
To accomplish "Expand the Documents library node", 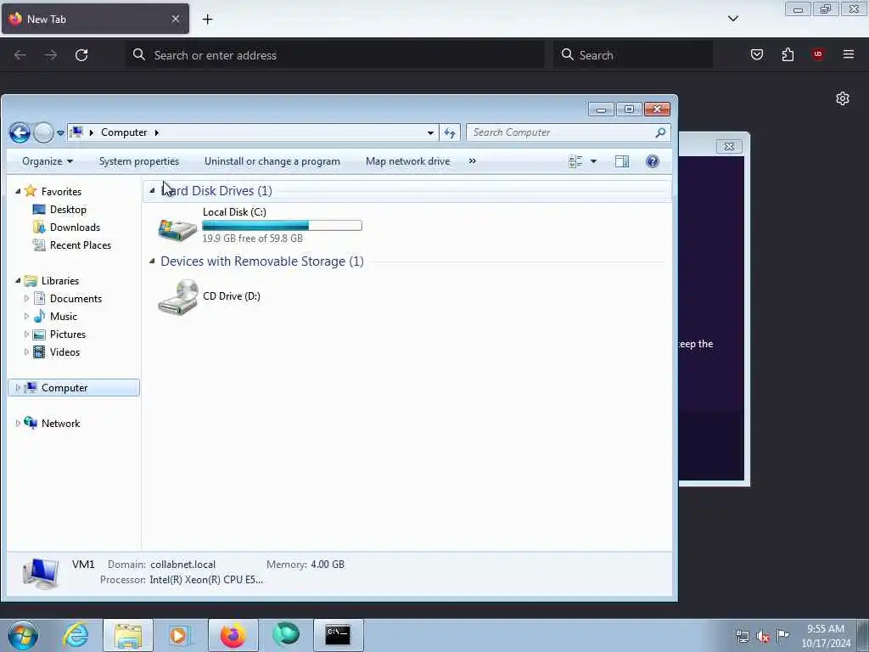I will click(x=26, y=298).
